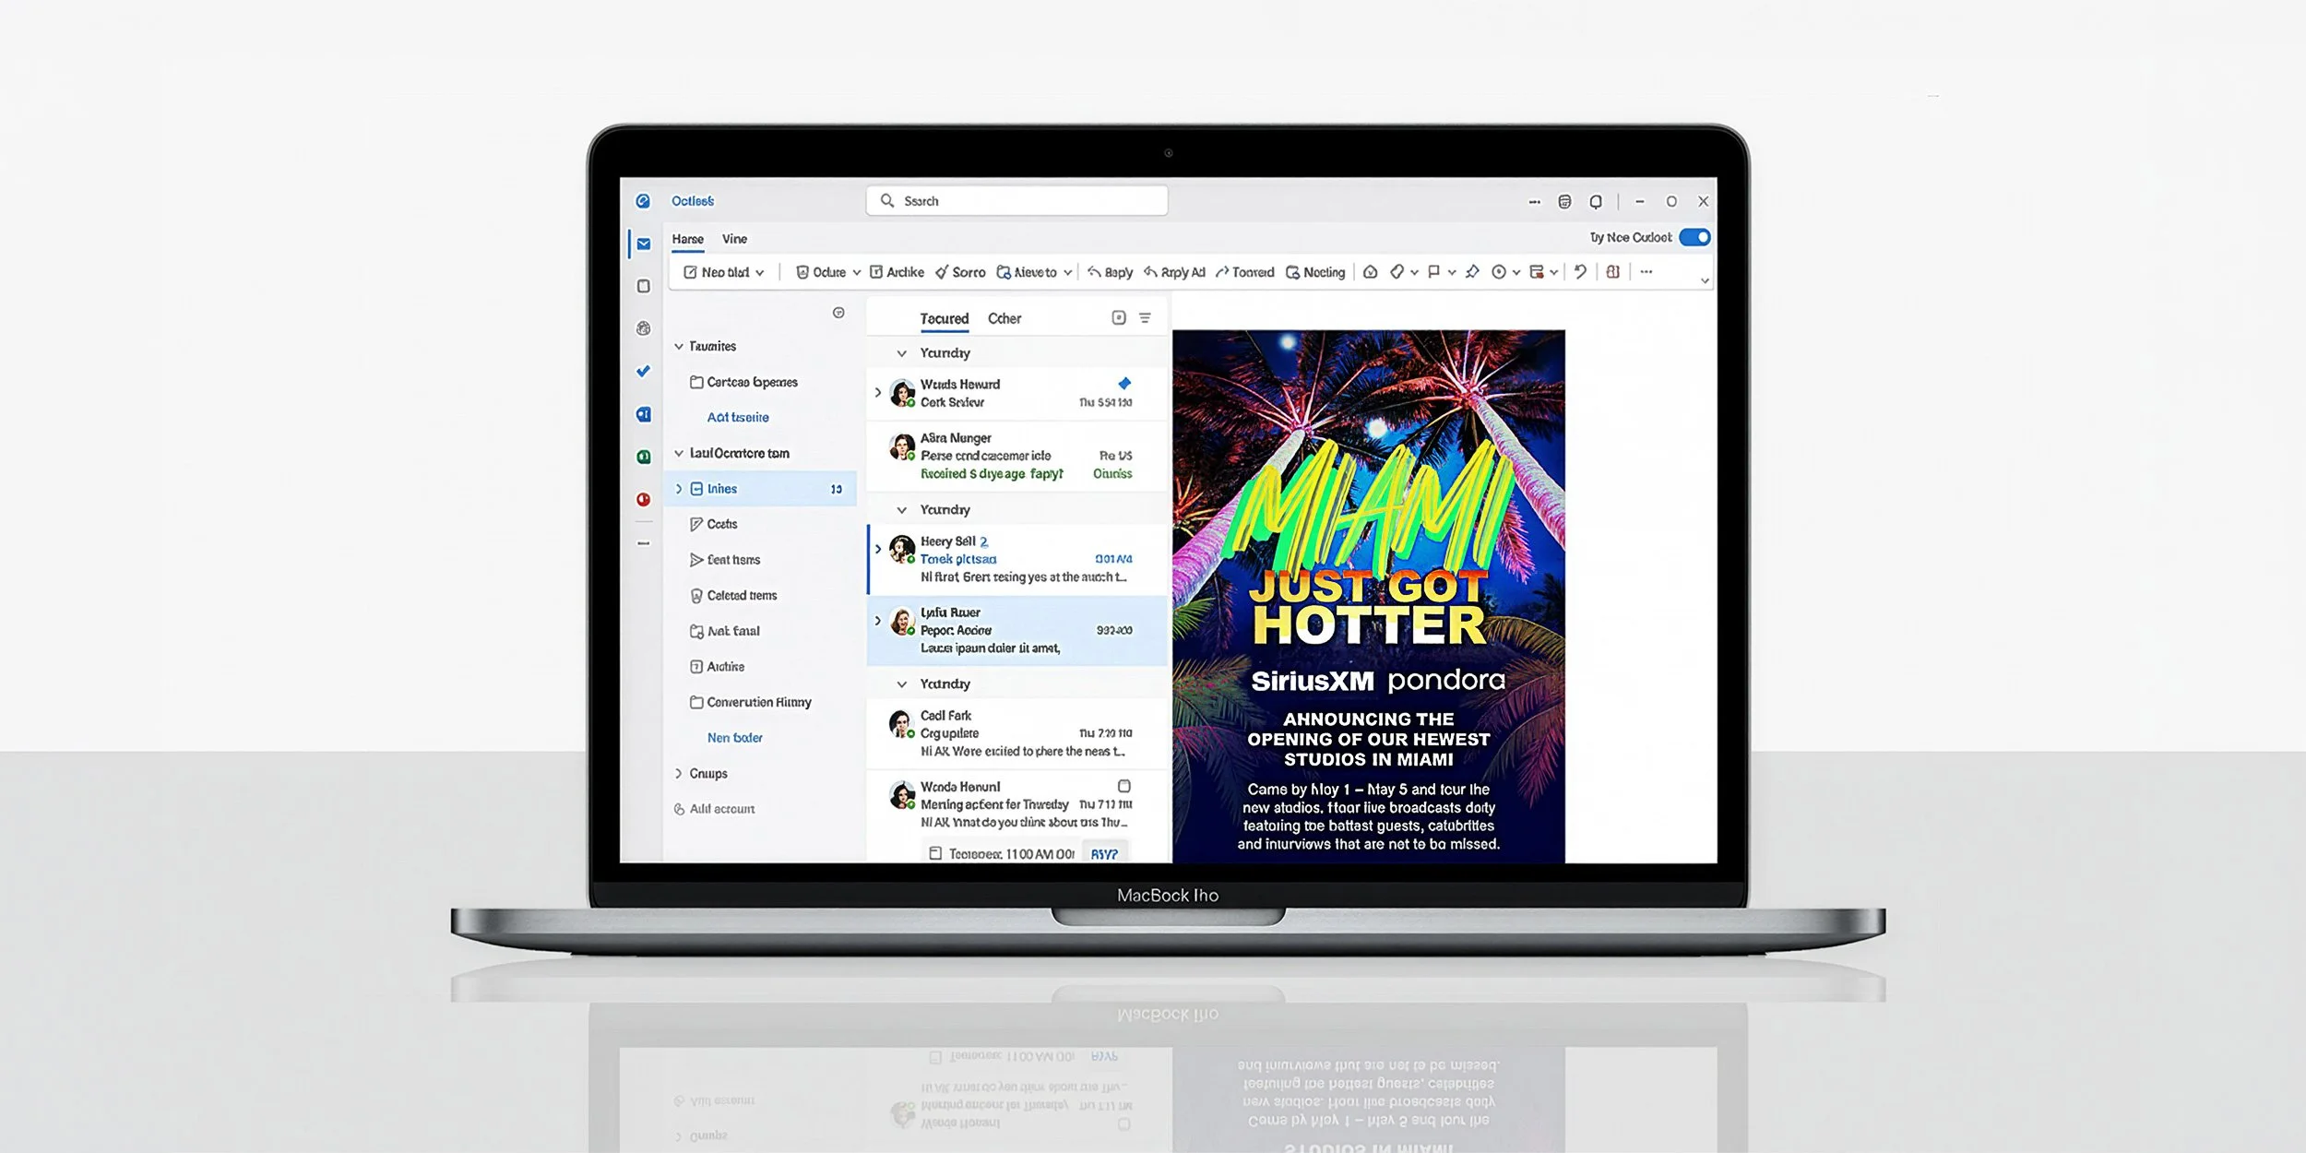Image resolution: width=2306 pixels, height=1153 pixels.
Task: Open the Cadl Fark email
Action: click(1016, 733)
